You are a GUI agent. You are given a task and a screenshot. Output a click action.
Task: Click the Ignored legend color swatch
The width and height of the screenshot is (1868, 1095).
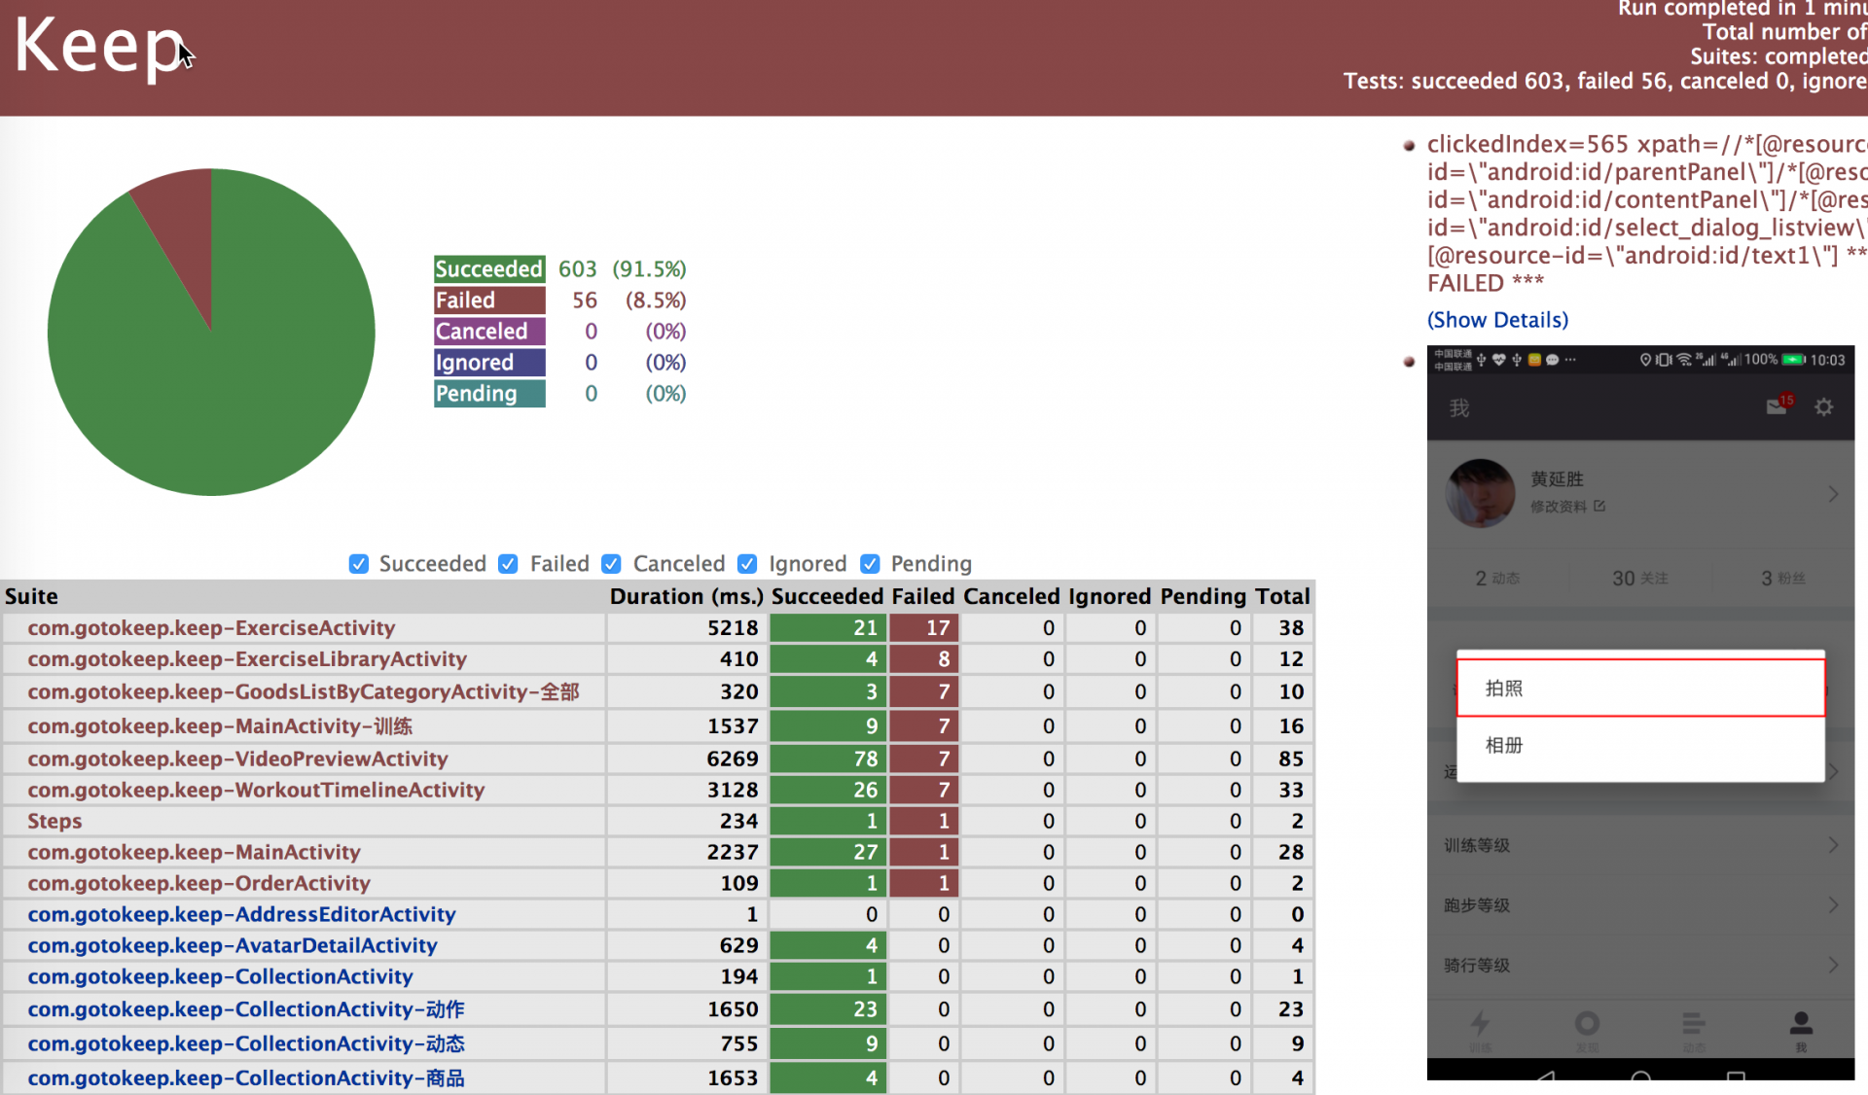[489, 363]
